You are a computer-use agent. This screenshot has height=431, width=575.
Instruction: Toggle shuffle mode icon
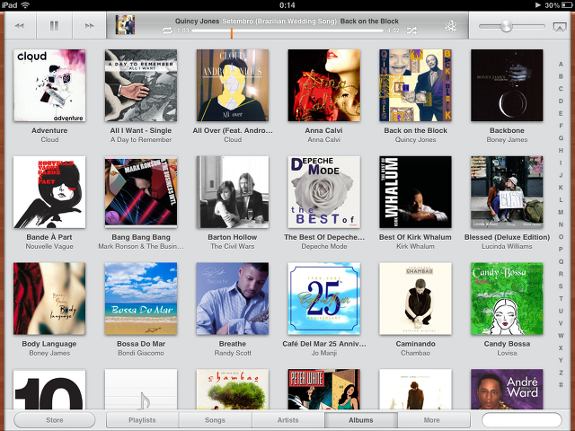tap(411, 31)
